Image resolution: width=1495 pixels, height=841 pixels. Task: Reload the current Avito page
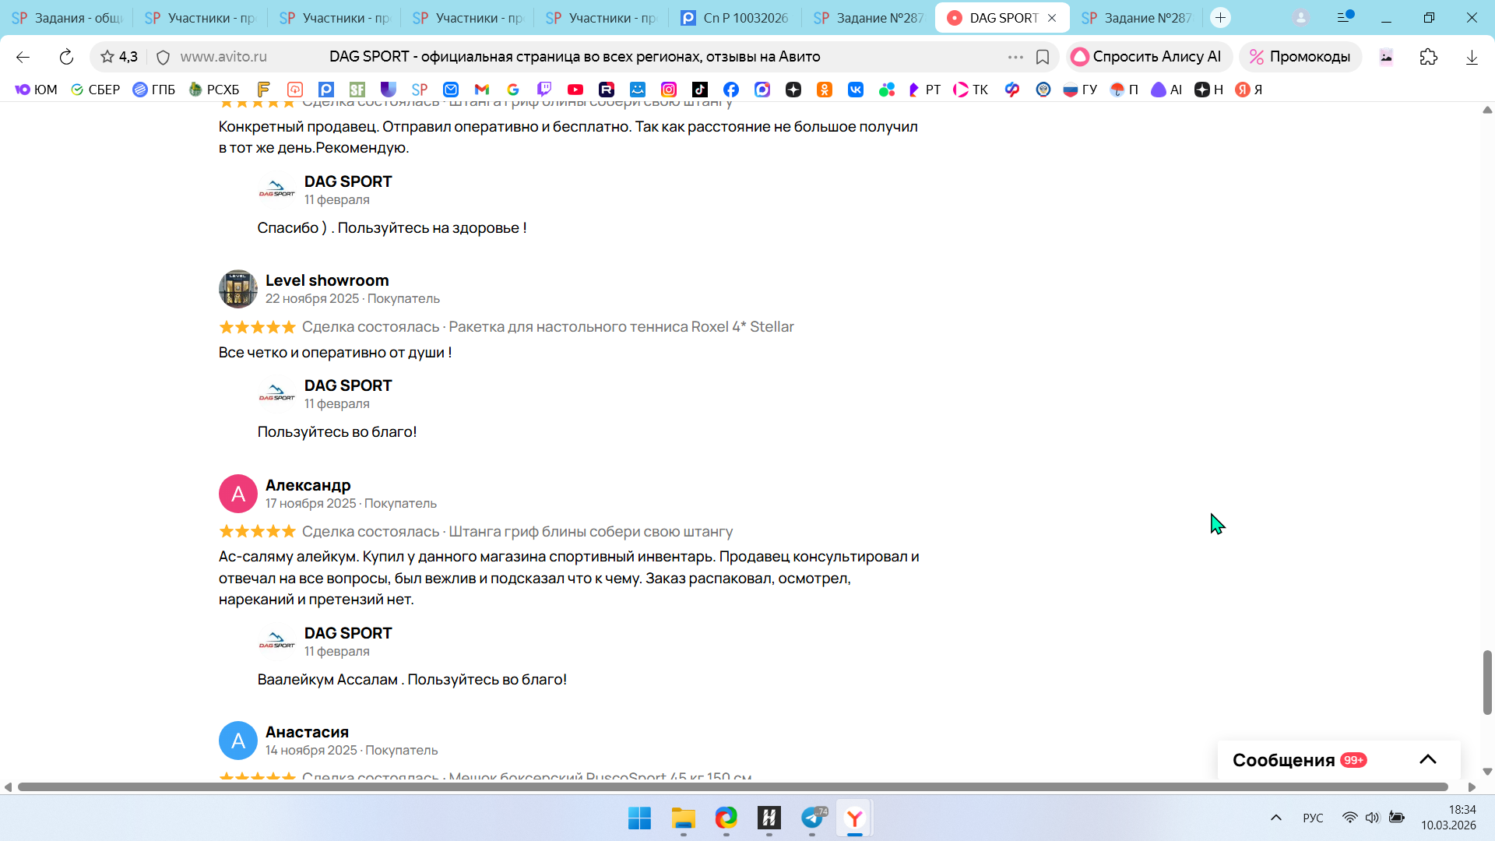[x=66, y=57]
